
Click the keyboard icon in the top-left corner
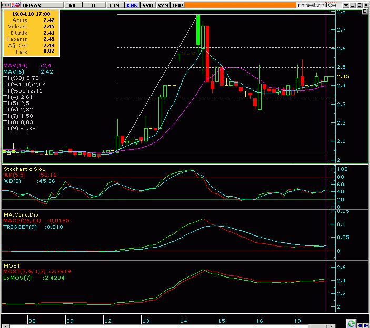click(x=5, y=4)
